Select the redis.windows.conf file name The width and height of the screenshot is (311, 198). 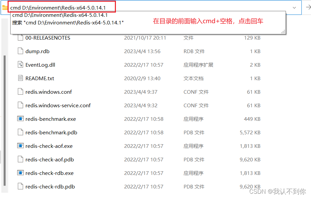(49, 92)
